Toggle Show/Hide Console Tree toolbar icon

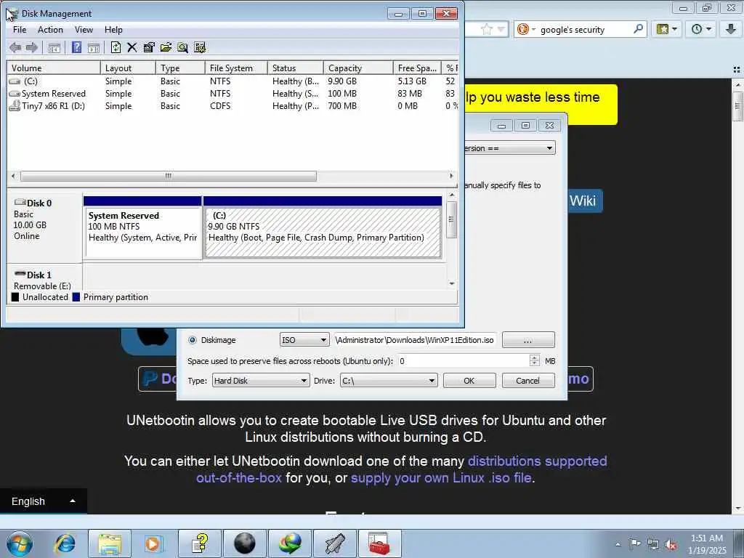pos(54,47)
